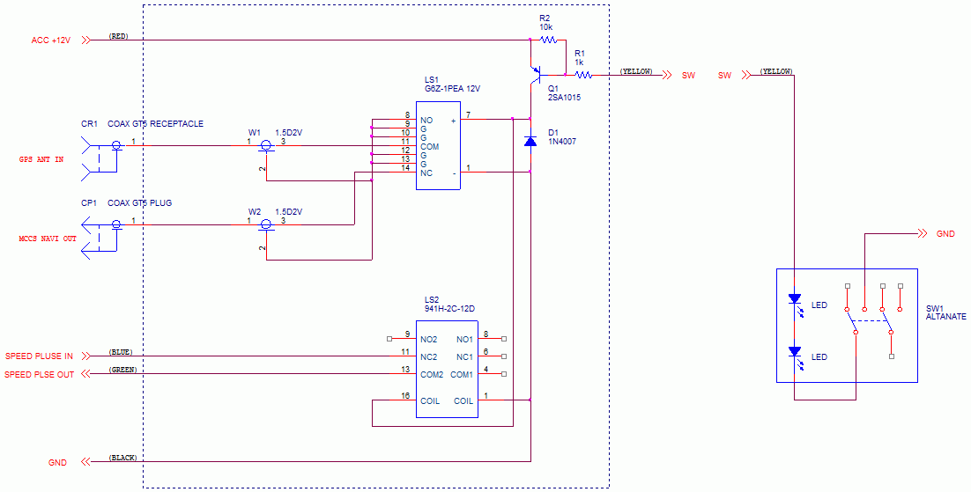
Task: Click the SPEED PLUSE IN port label
Action: pyautogui.click(x=39, y=356)
